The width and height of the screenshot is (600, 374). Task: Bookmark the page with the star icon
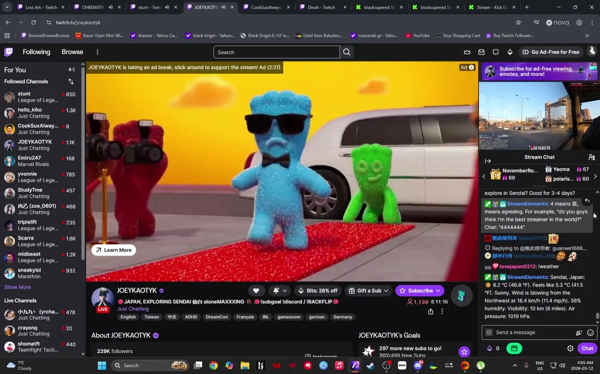(518, 22)
